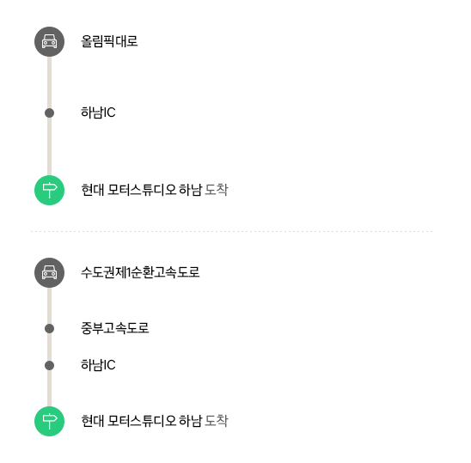This screenshot has height=463, width=471.
Task: Click the green signpost icon of first route
Action: (x=49, y=190)
